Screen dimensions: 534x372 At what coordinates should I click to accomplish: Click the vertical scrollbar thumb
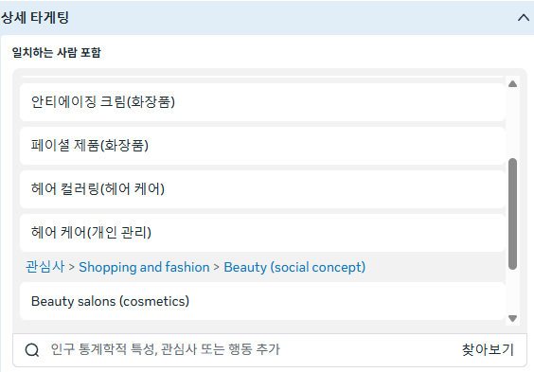pyautogui.click(x=512, y=214)
